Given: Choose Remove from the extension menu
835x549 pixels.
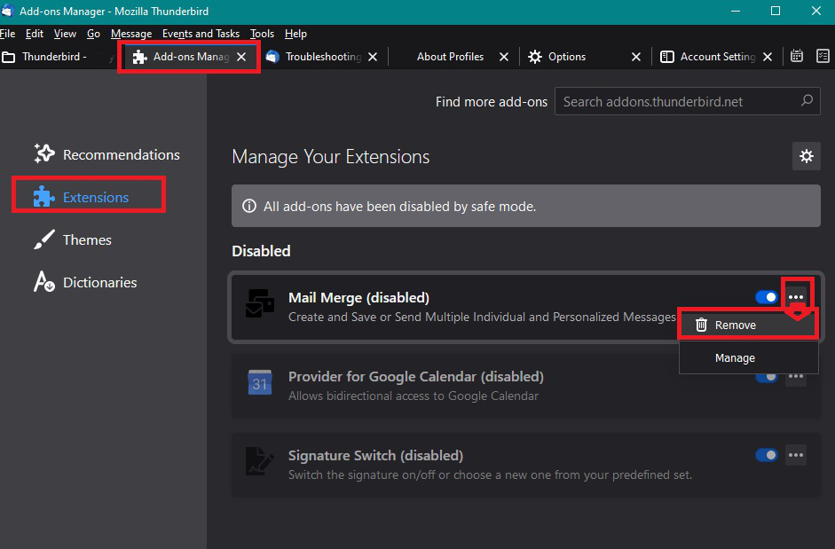Looking at the screenshot, I should pyautogui.click(x=736, y=325).
